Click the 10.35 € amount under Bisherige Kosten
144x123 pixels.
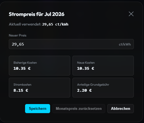coord(22,68)
